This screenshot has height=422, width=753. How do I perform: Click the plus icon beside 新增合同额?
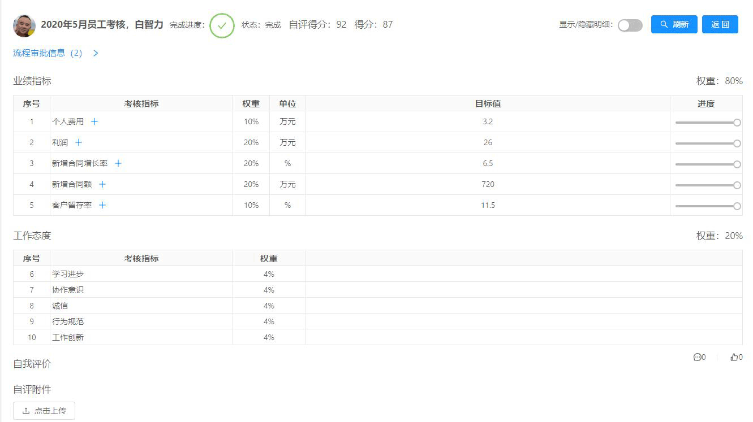click(x=102, y=184)
